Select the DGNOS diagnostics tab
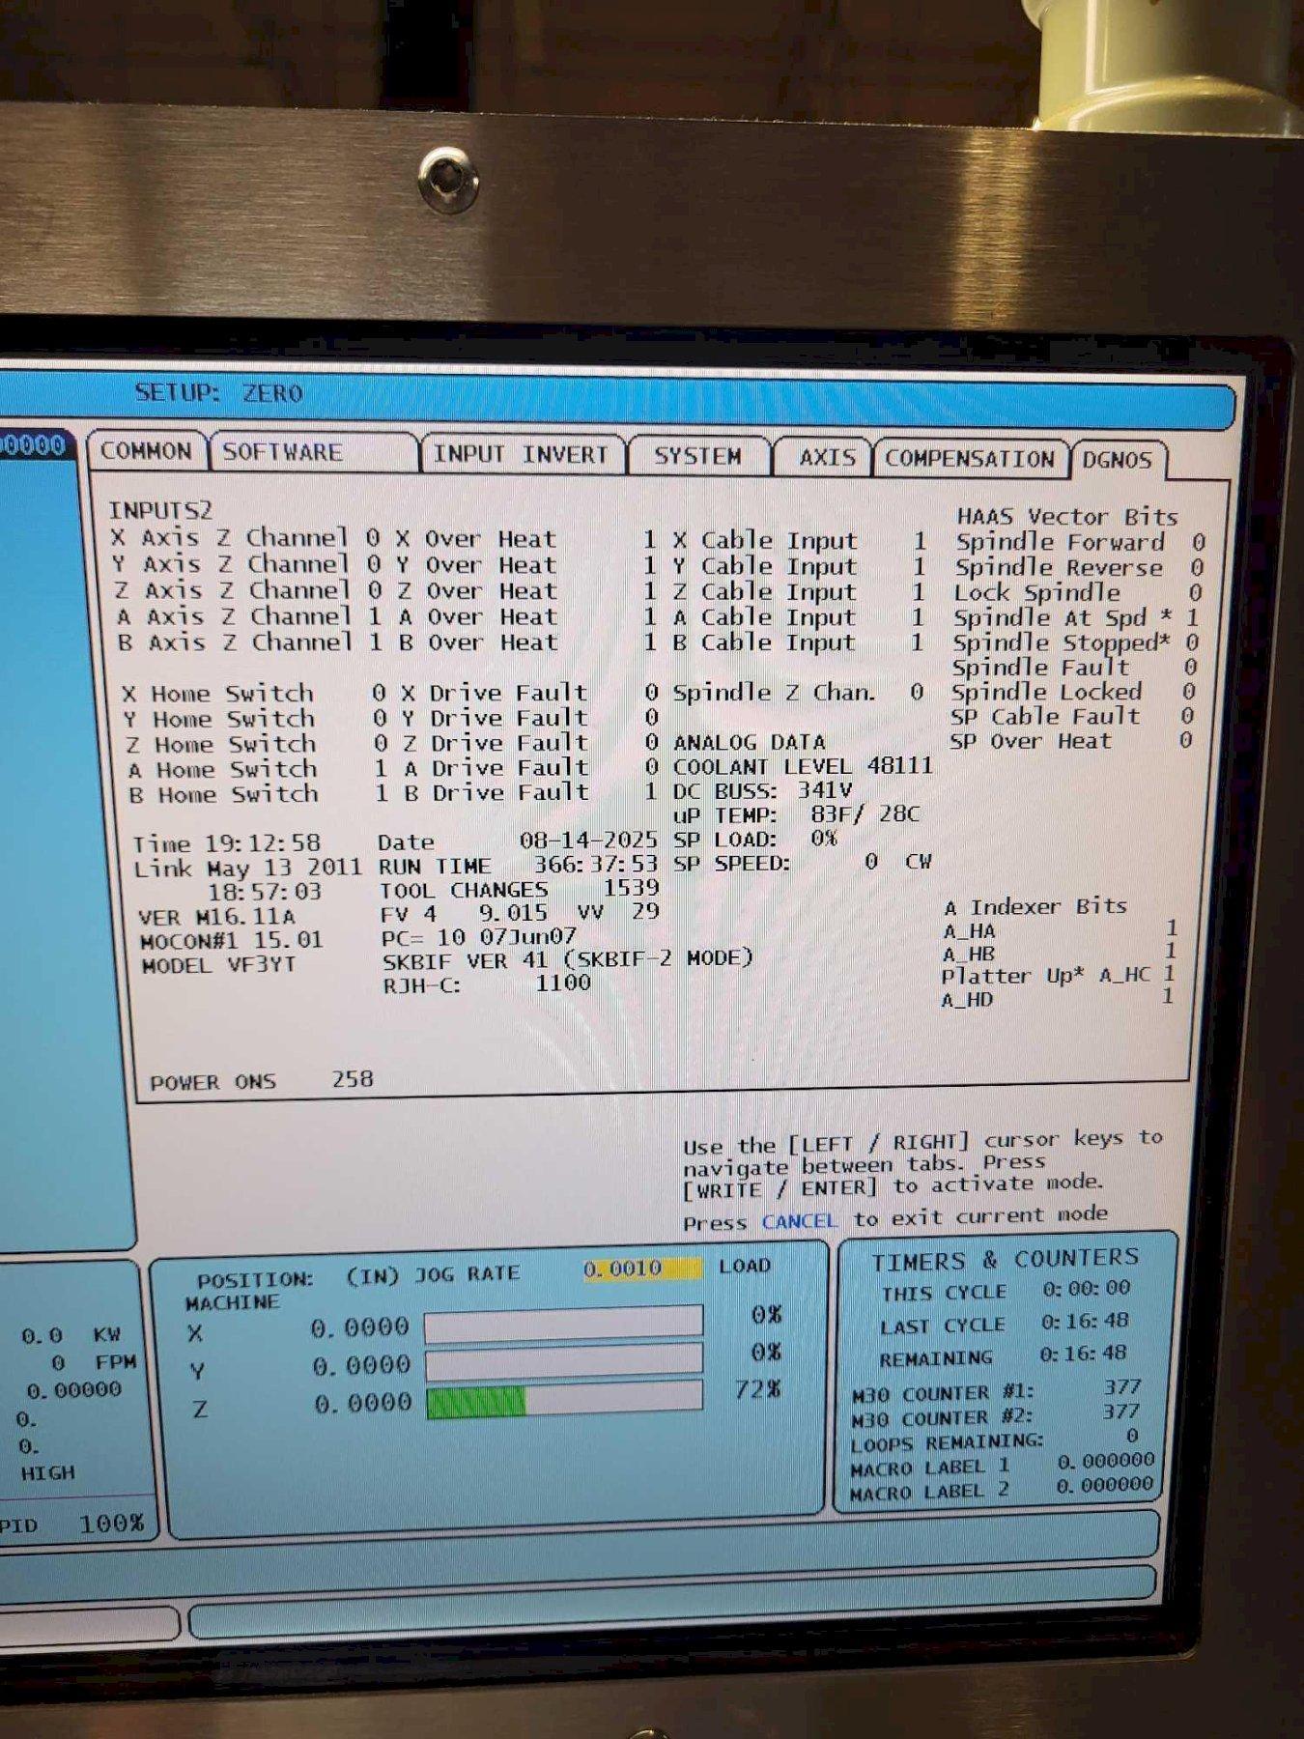Image resolution: width=1304 pixels, height=1739 pixels. point(1117,460)
